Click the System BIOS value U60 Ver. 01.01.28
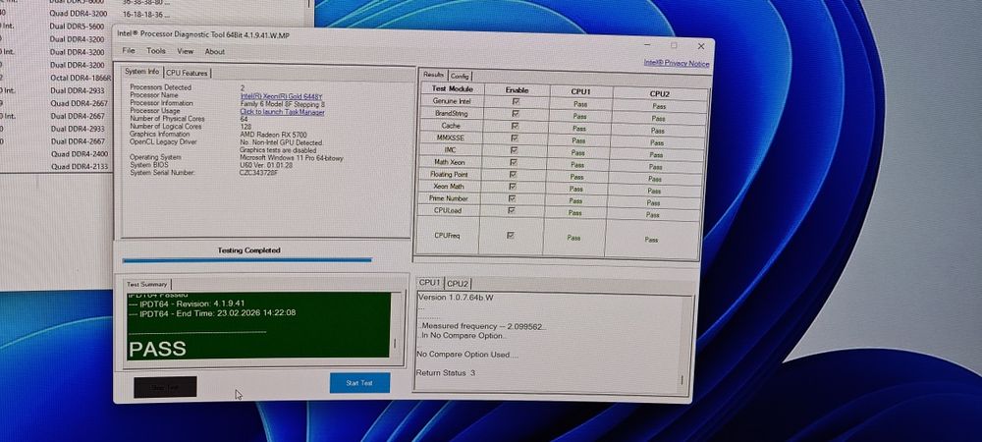The height and width of the screenshot is (442, 982). [x=265, y=165]
